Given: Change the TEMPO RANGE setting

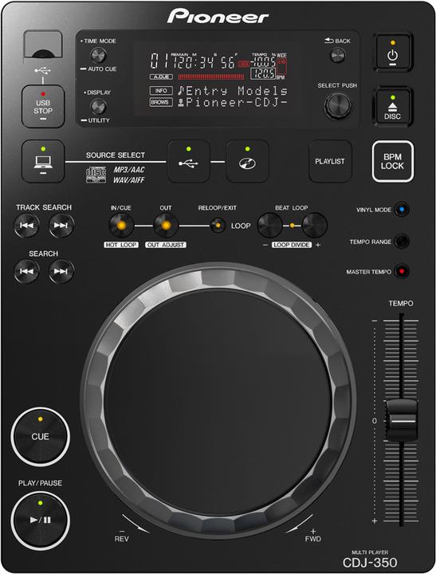Looking at the screenshot, I should pyautogui.click(x=402, y=242).
